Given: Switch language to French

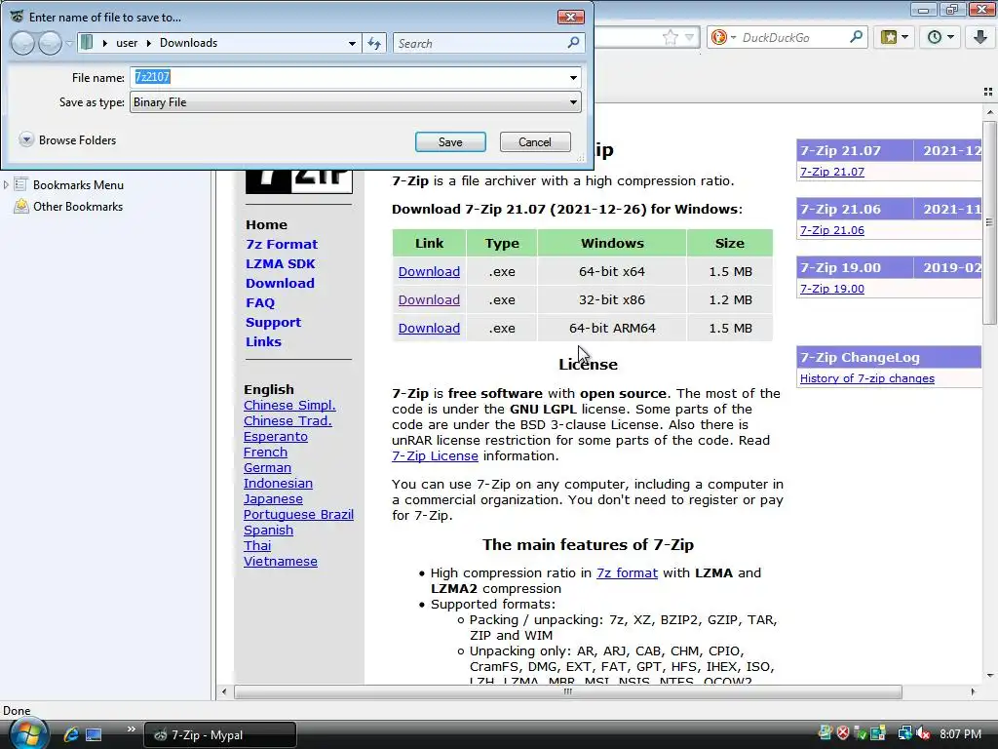Looking at the screenshot, I should pyautogui.click(x=265, y=453).
